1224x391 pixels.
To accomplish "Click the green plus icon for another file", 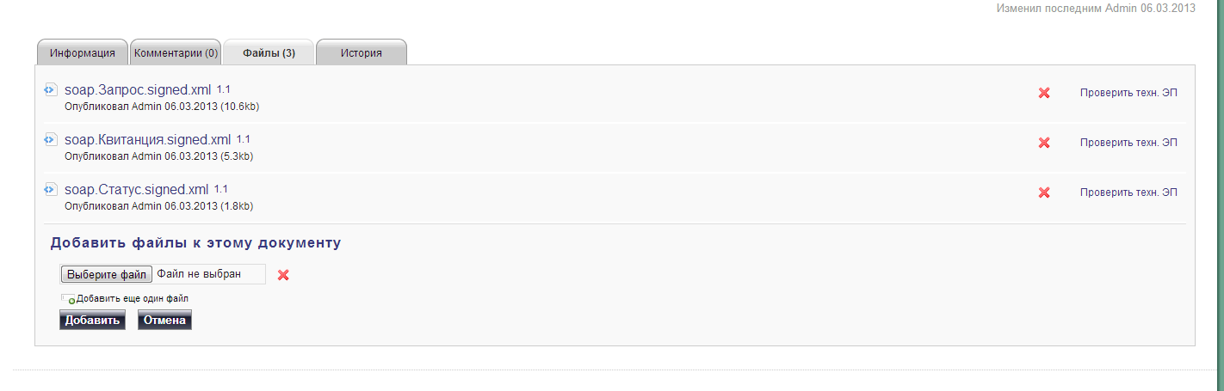I will pos(71,301).
